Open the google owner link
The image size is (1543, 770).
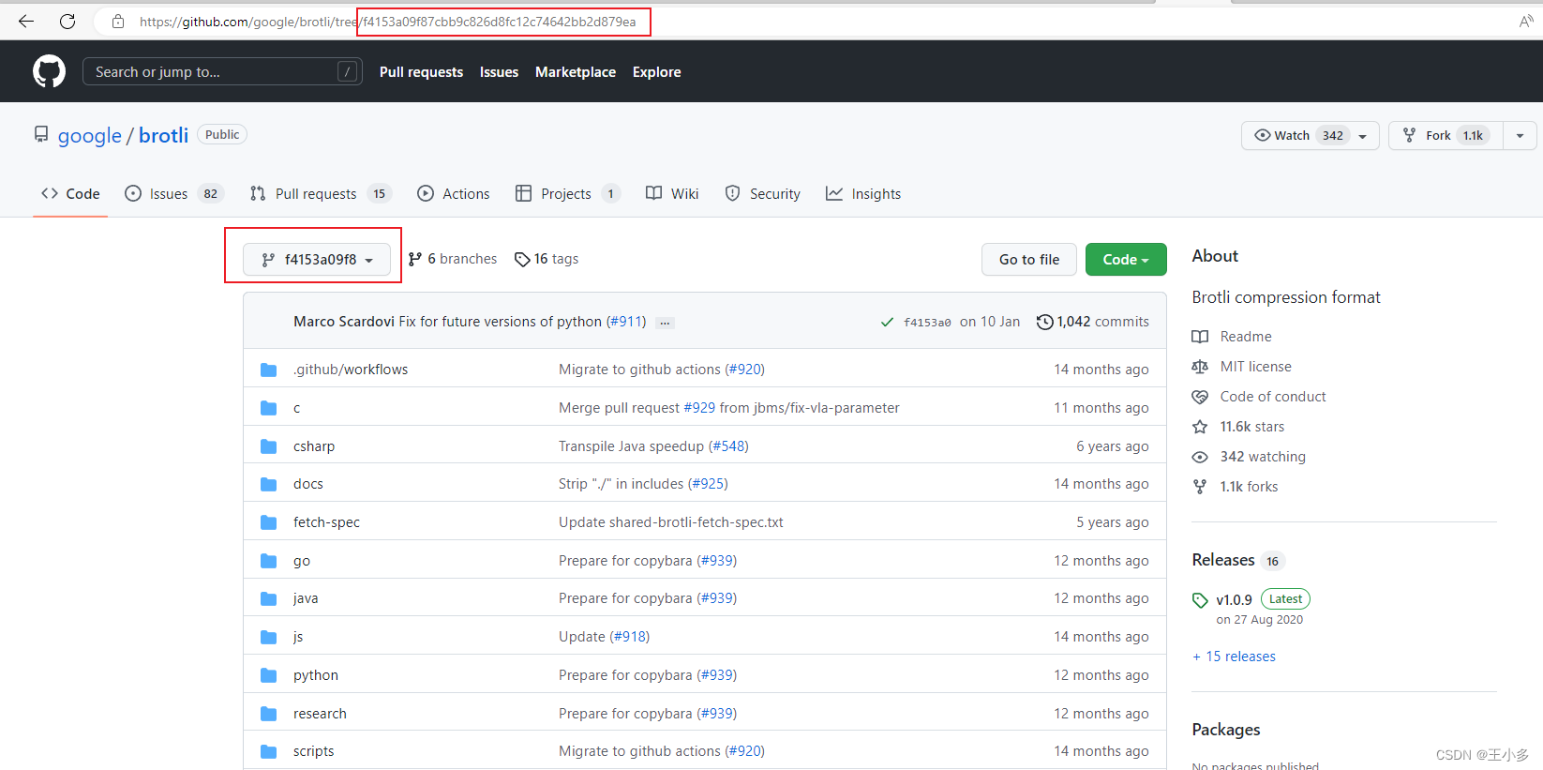click(x=90, y=136)
